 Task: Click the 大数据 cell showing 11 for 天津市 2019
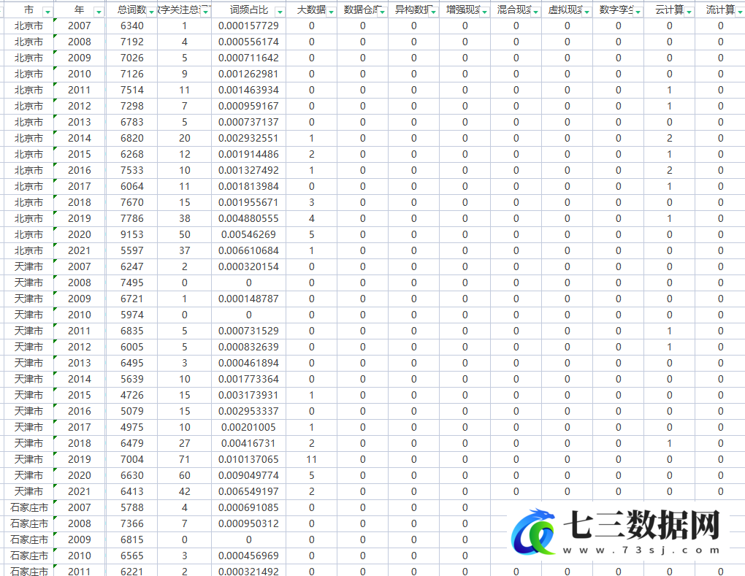pyautogui.click(x=311, y=460)
